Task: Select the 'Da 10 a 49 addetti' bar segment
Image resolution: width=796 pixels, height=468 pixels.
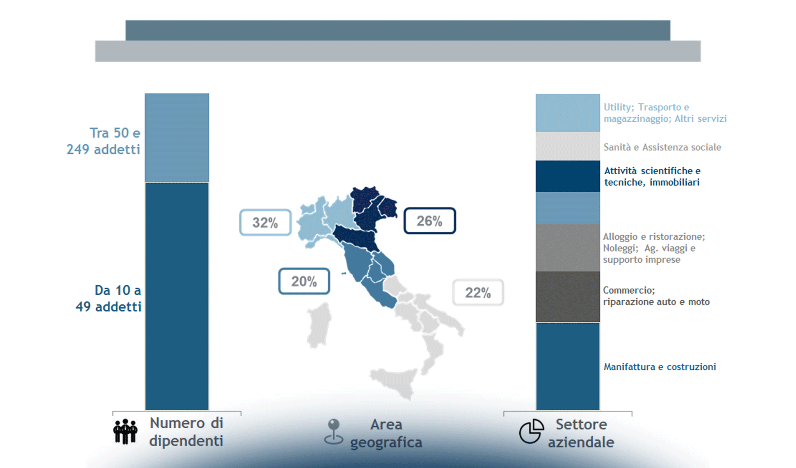Action: point(177,296)
